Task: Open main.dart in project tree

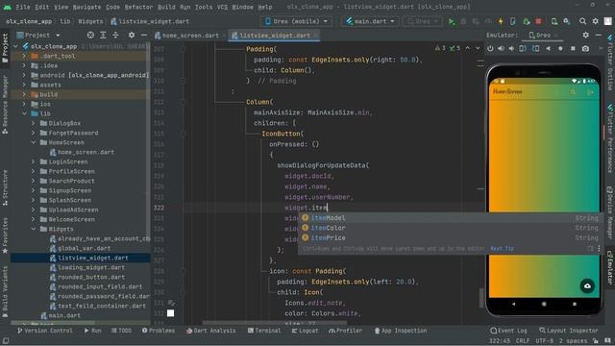Action: click(64, 315)
